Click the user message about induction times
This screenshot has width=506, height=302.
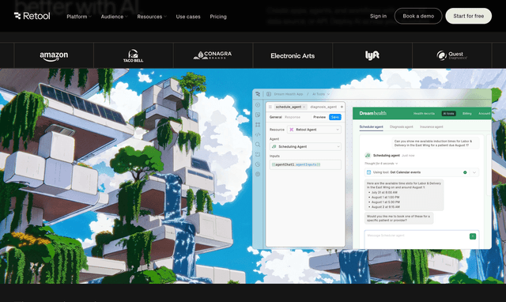(x=436, y=143)
